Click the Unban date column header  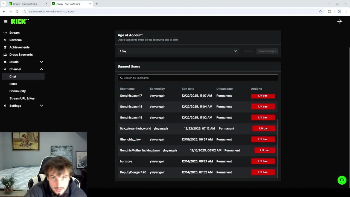click(224, 89)
